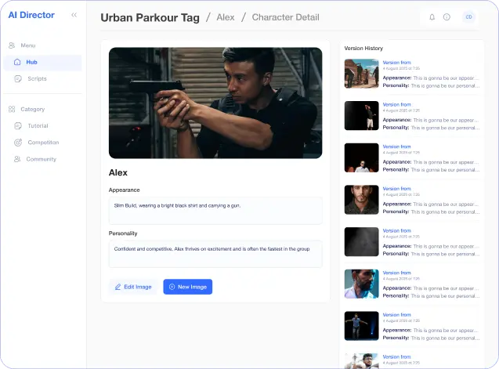
Task: Open the CD user avatar menu
Action: [x=468, y=17]
